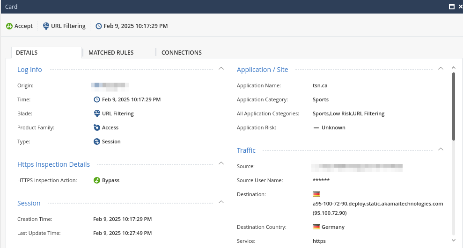Click the https service value
Image resolution: width=463 pixels, height=248 pixels.
pyautogui.click(x=319, y=241)
